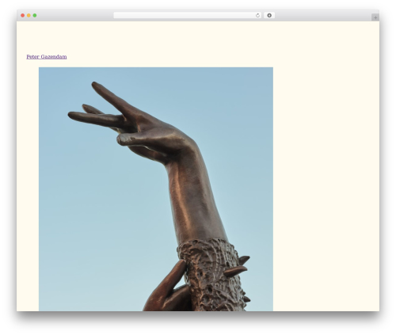Close the browser window with red button
The image size is (396, 335).
(x=23, y=16)
